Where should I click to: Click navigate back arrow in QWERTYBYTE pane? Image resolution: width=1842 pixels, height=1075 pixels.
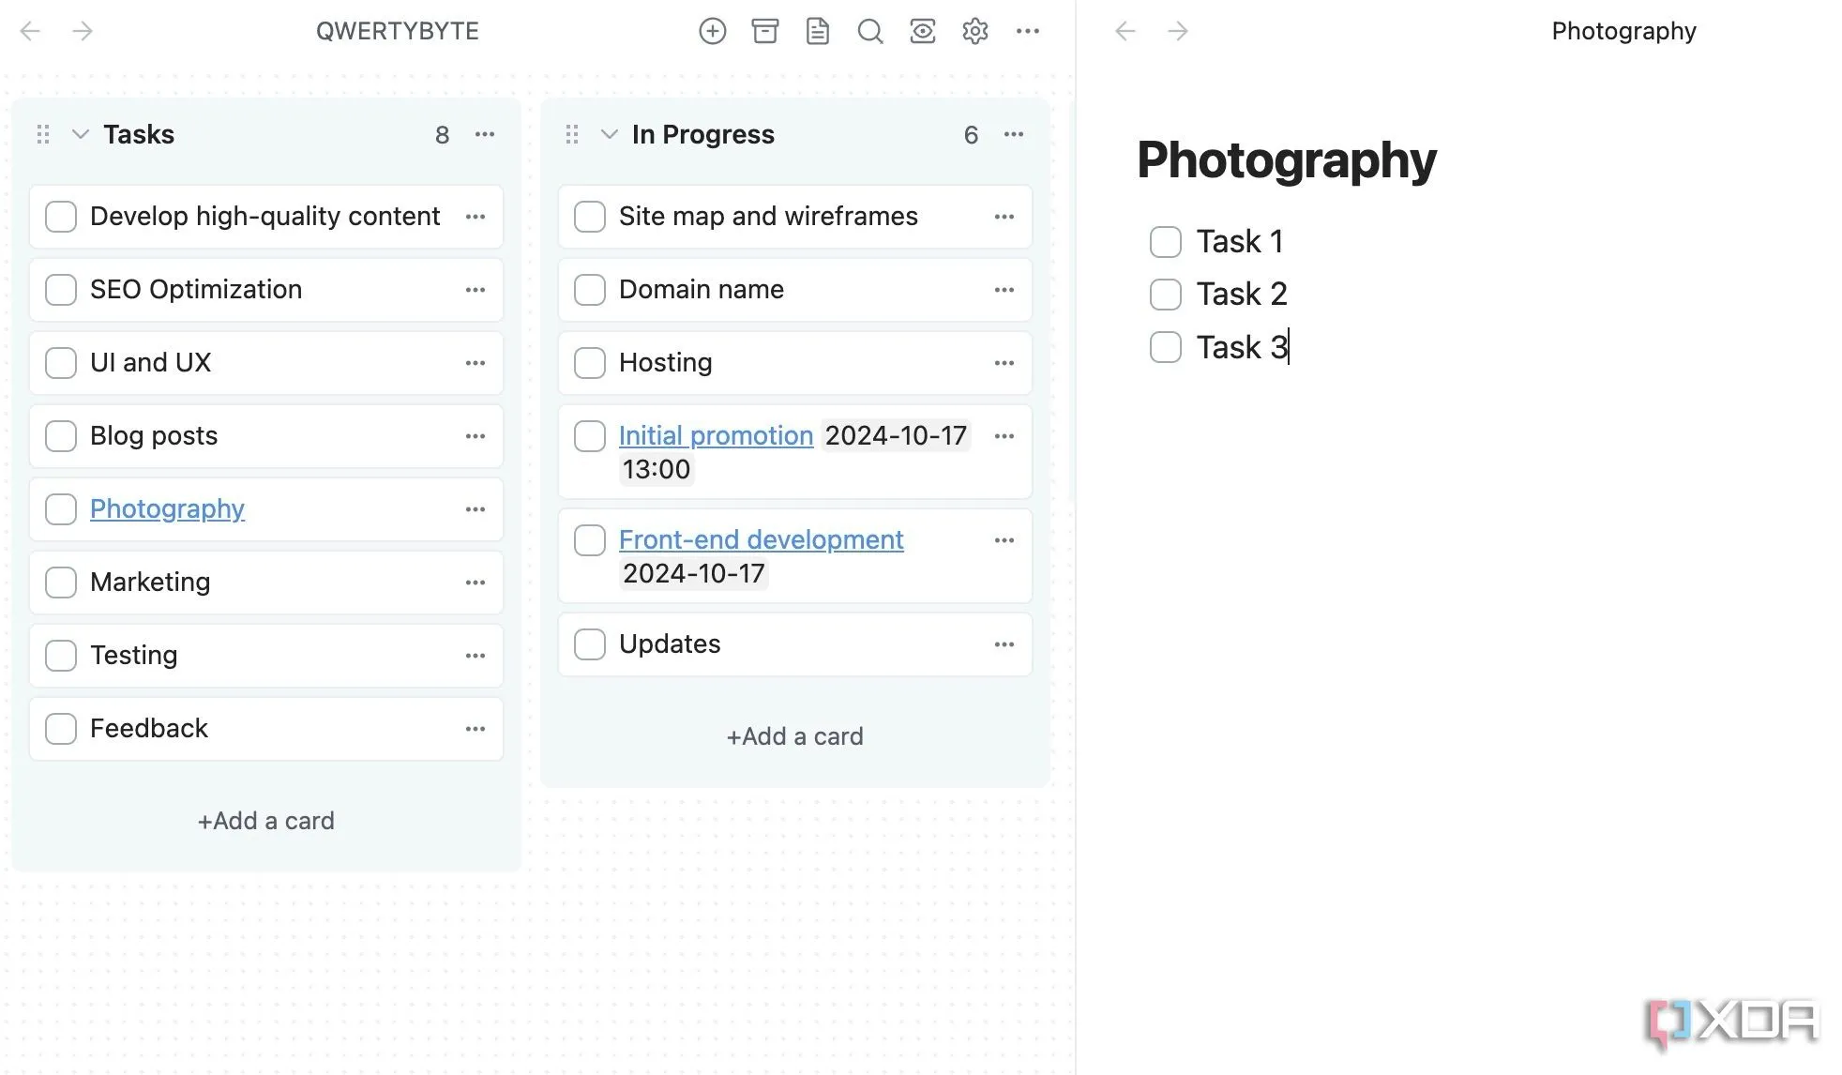point(30,31)
